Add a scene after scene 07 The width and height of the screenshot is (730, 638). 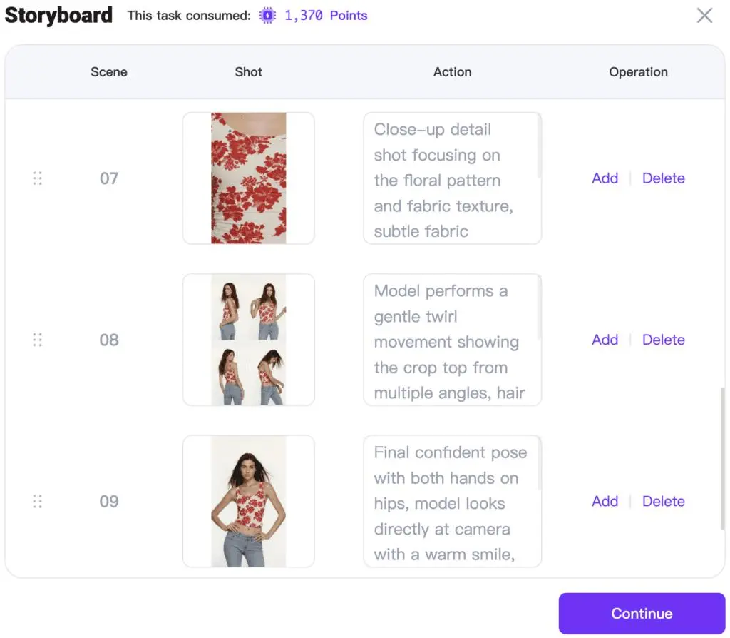tap(605, 178)
